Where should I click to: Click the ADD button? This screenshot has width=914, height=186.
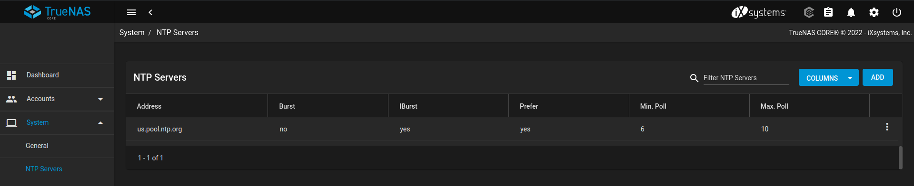[877, 77]
